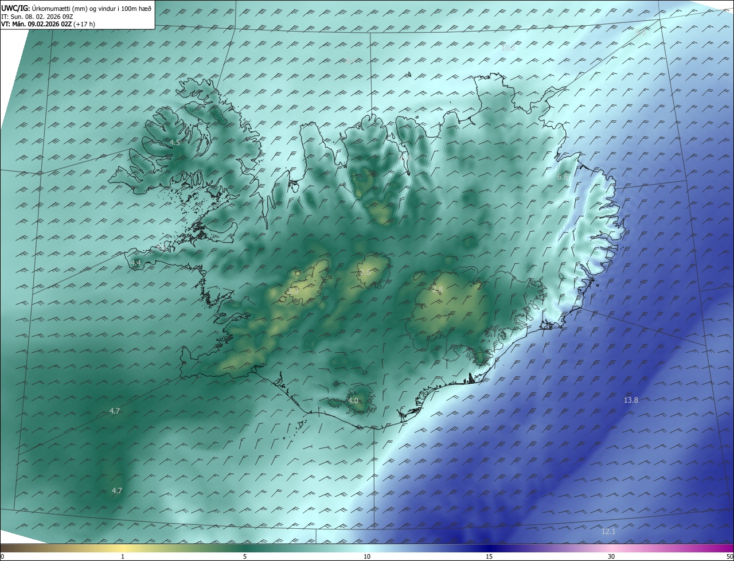
Task: Click the 6.6 value near the east coast
Action: click(x=563, y=177)
